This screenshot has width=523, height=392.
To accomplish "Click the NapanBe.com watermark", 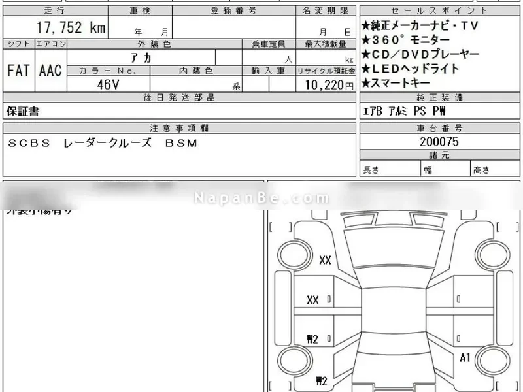I will coord(261,198).
